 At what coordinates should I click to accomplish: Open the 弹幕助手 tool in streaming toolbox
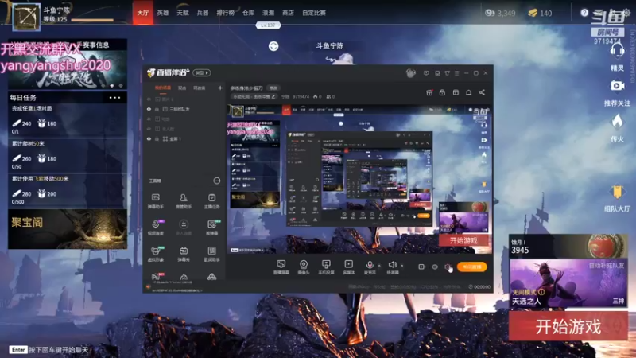(x=155, y=201)
